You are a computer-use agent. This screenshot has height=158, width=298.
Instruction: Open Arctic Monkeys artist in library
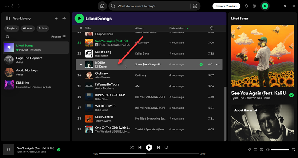tap(36, 72)
